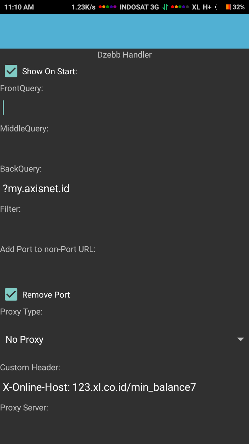249x444 pixels.
Task: Edit the Custom Header X-Online-Host value
Action: pos(124,387)
